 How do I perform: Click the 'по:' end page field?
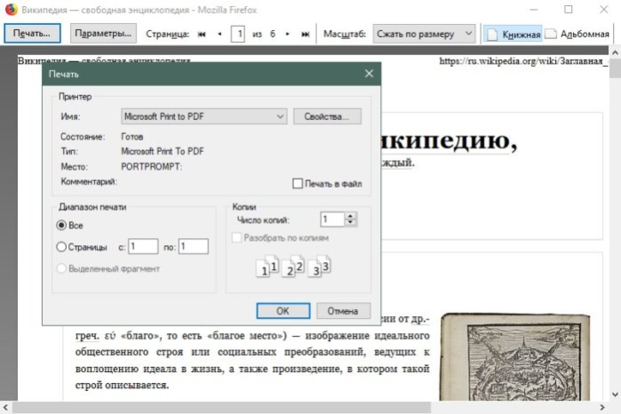(194, 246)
